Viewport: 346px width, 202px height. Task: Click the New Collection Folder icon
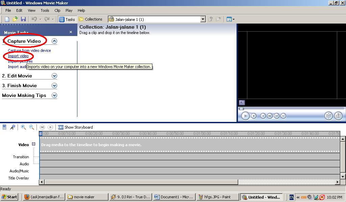[218, 19]
